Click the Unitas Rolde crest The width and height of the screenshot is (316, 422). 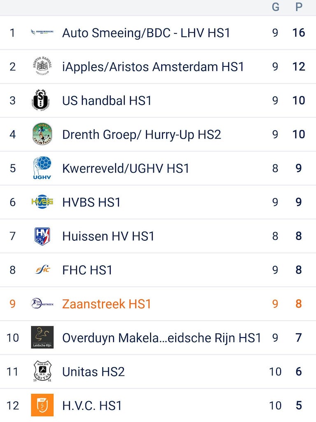pos(42,371)
